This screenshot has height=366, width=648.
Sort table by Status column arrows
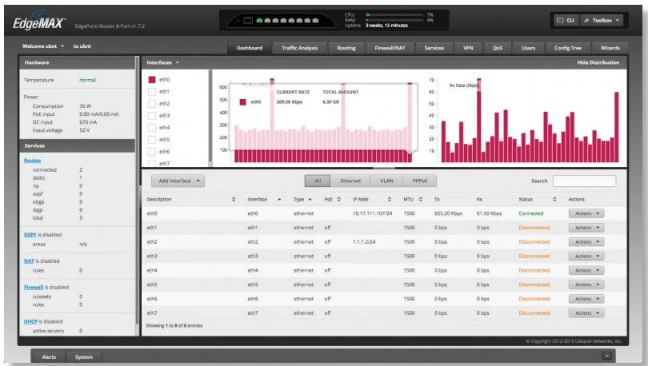click(x=555, y=199)
